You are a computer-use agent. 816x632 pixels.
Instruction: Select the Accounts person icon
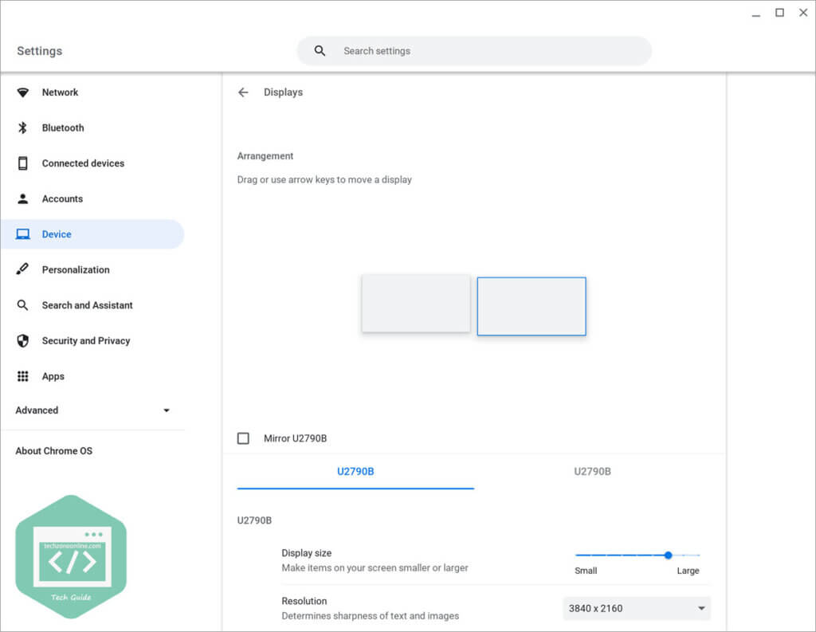point(23,198)
